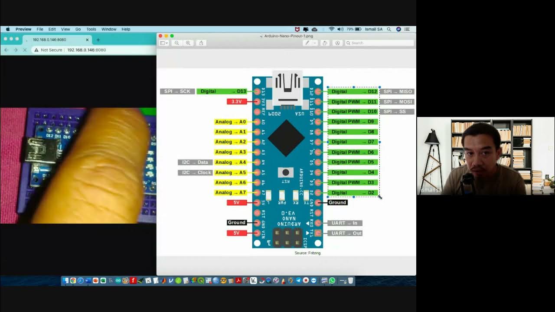Click the Digital PWM D3 label
The height and width of the screenshot is (312, 555).
click(x=353, y=182)
